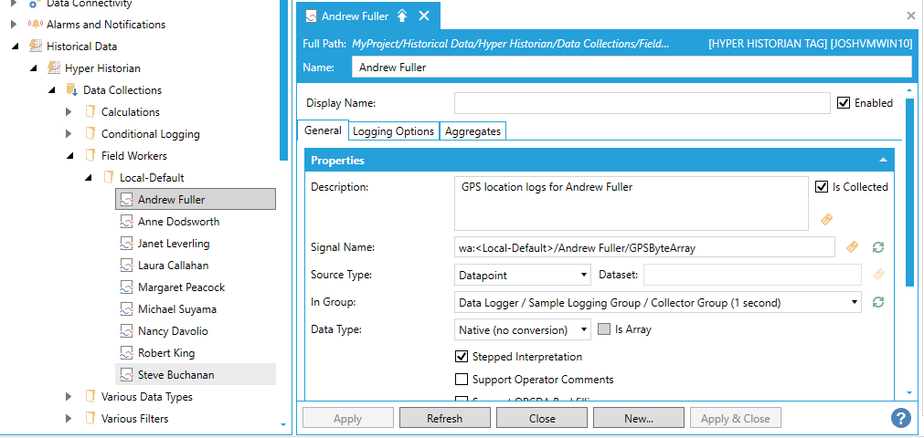
Task: Click the New... button
Action: point(638,419)
